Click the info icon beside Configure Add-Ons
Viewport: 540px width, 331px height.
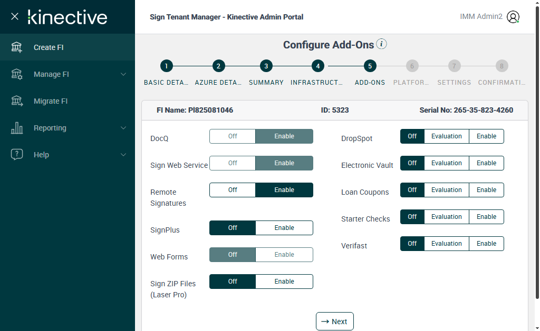381,44
